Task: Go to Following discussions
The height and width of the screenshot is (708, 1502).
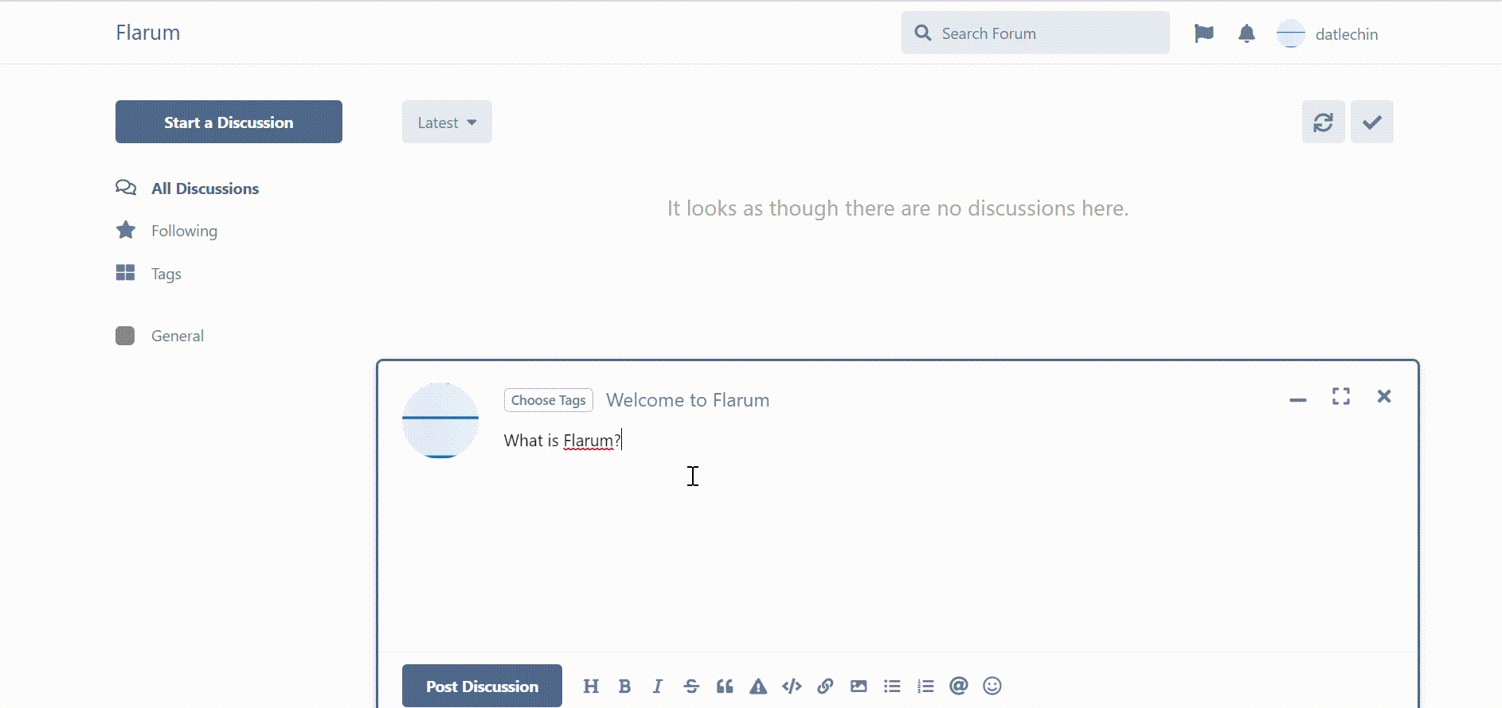Action: click(184, 231)
